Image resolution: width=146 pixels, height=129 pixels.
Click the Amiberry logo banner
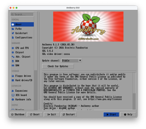click(88, 27)
